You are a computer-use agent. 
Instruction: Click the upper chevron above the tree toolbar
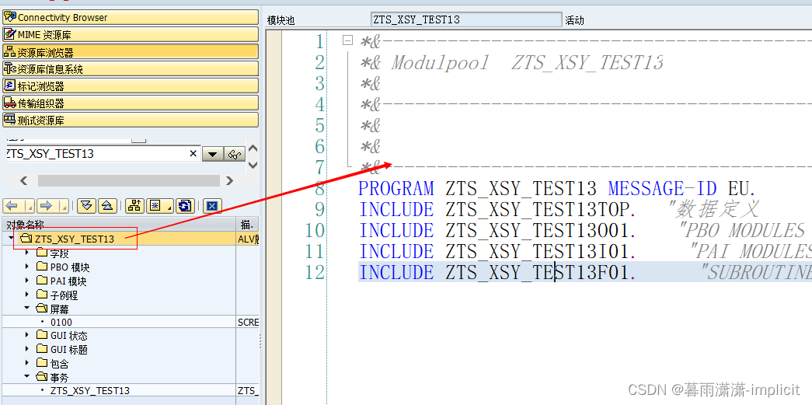pos(253,148)
